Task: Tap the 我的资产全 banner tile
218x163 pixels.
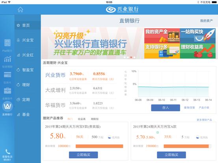Action: [x=162, y=36]
